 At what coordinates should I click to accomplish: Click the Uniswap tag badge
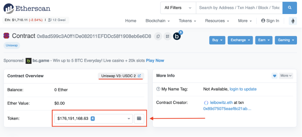12,45
